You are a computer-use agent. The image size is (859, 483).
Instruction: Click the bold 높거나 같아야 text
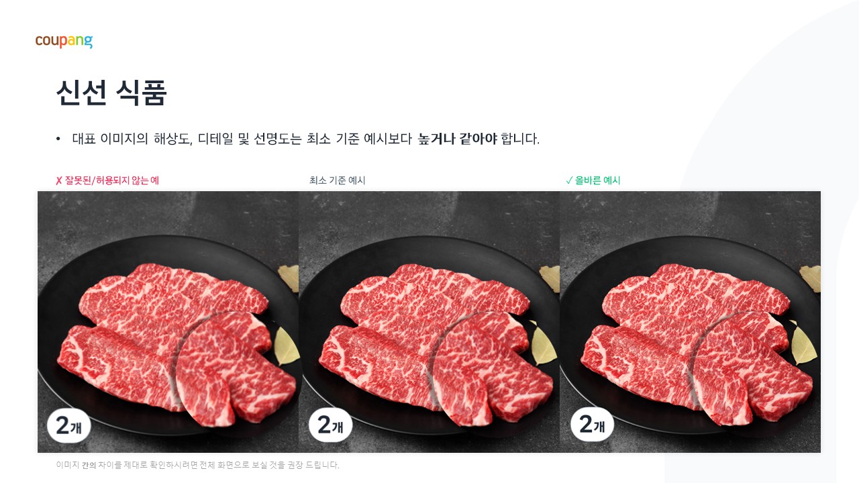(x=458, y=140)
